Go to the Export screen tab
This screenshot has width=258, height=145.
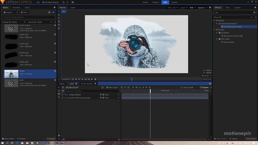point(175,2)
